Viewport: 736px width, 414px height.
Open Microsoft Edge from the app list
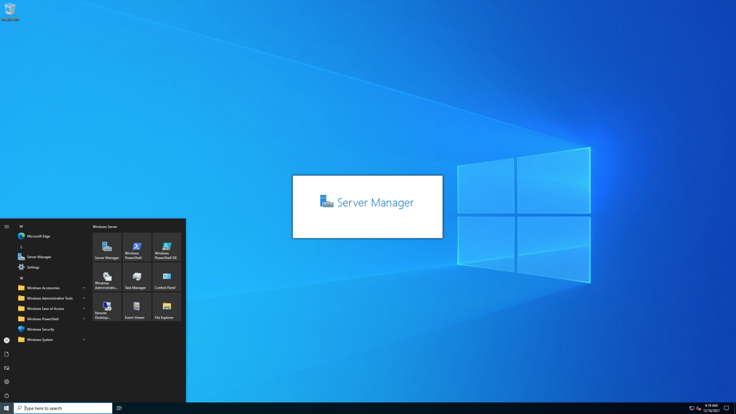tap(39, 236)
